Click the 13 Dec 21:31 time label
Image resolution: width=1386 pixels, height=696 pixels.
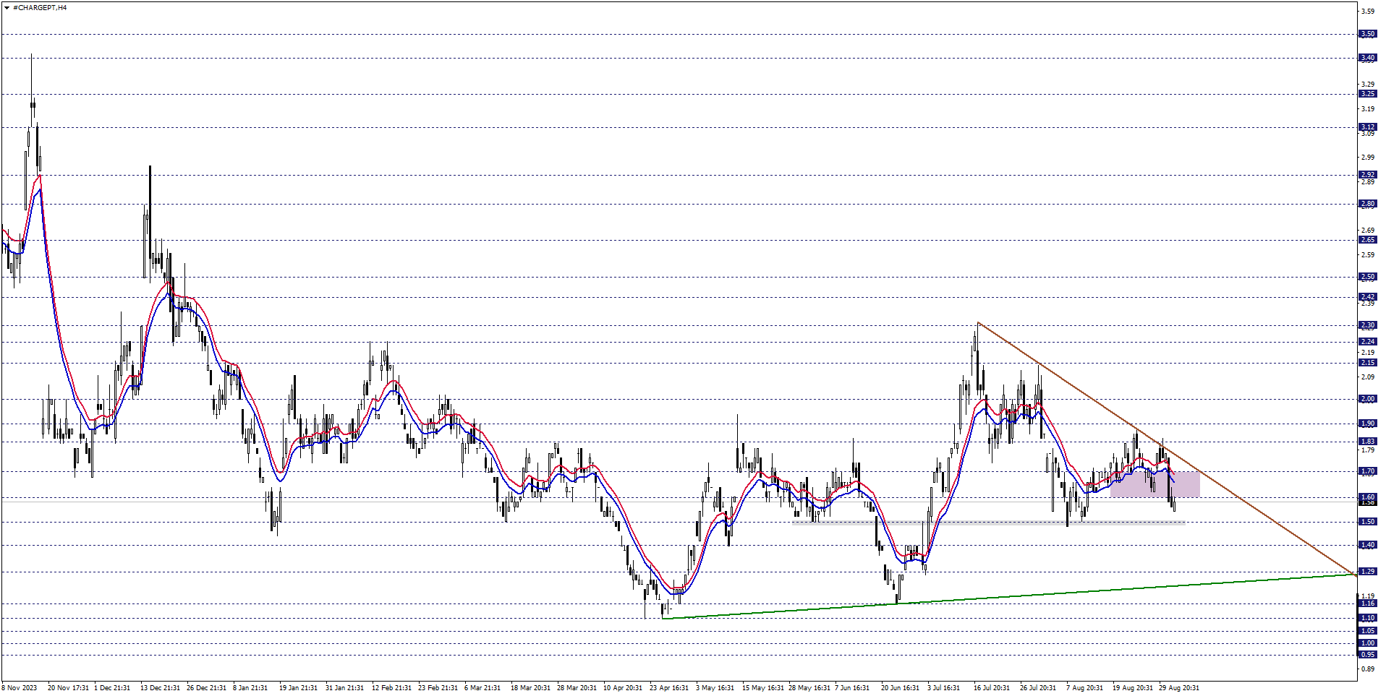tap(161, 688)
